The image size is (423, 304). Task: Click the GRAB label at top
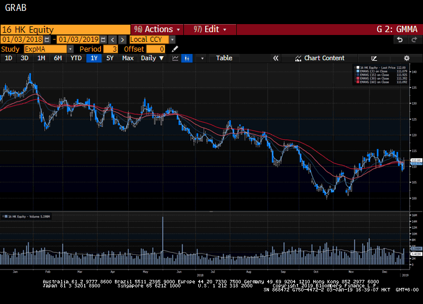[x=16, y=7]
